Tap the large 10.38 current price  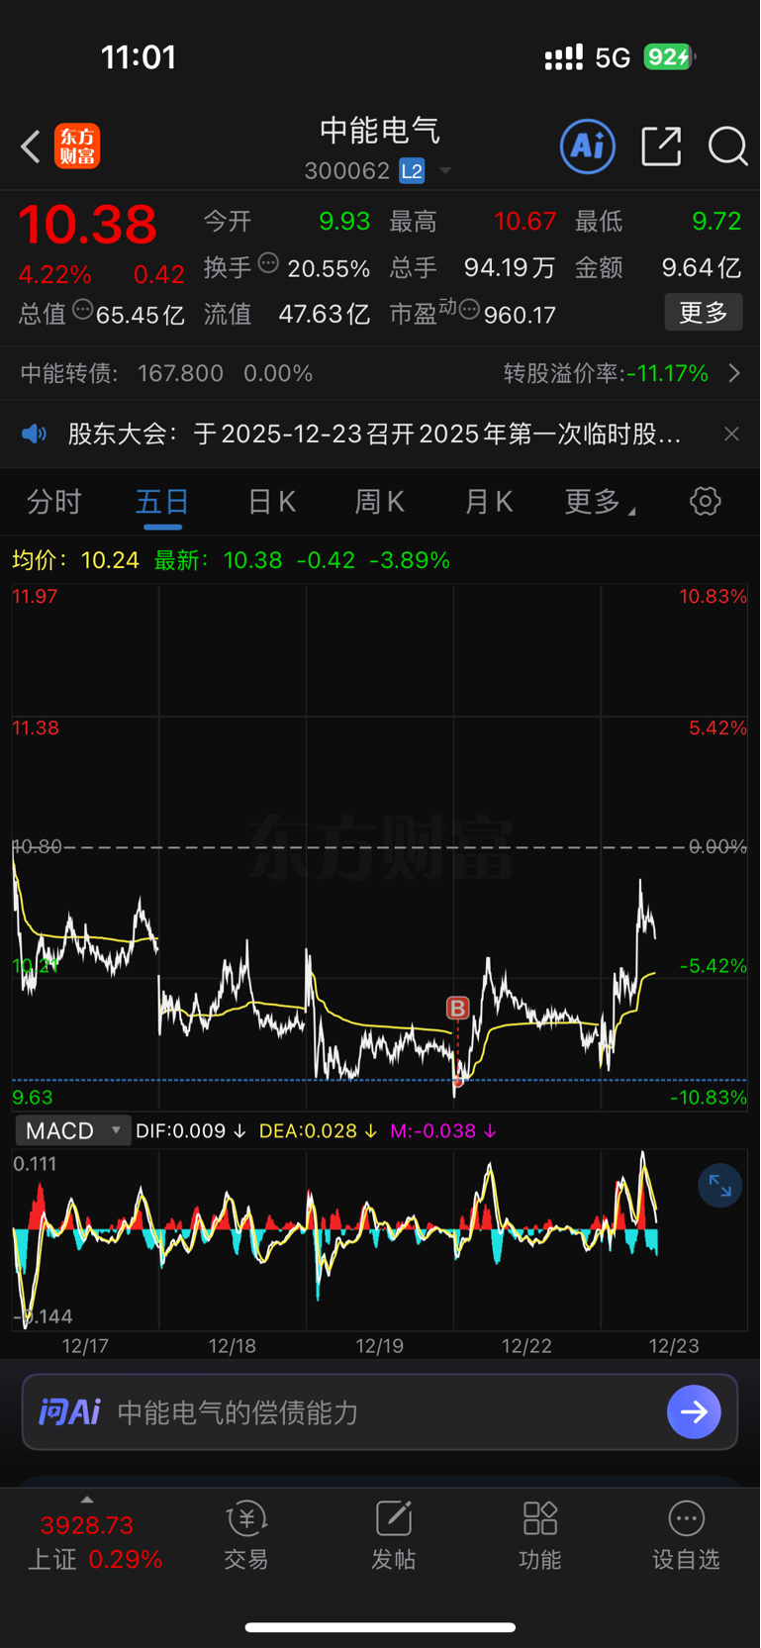pos(88,225)
